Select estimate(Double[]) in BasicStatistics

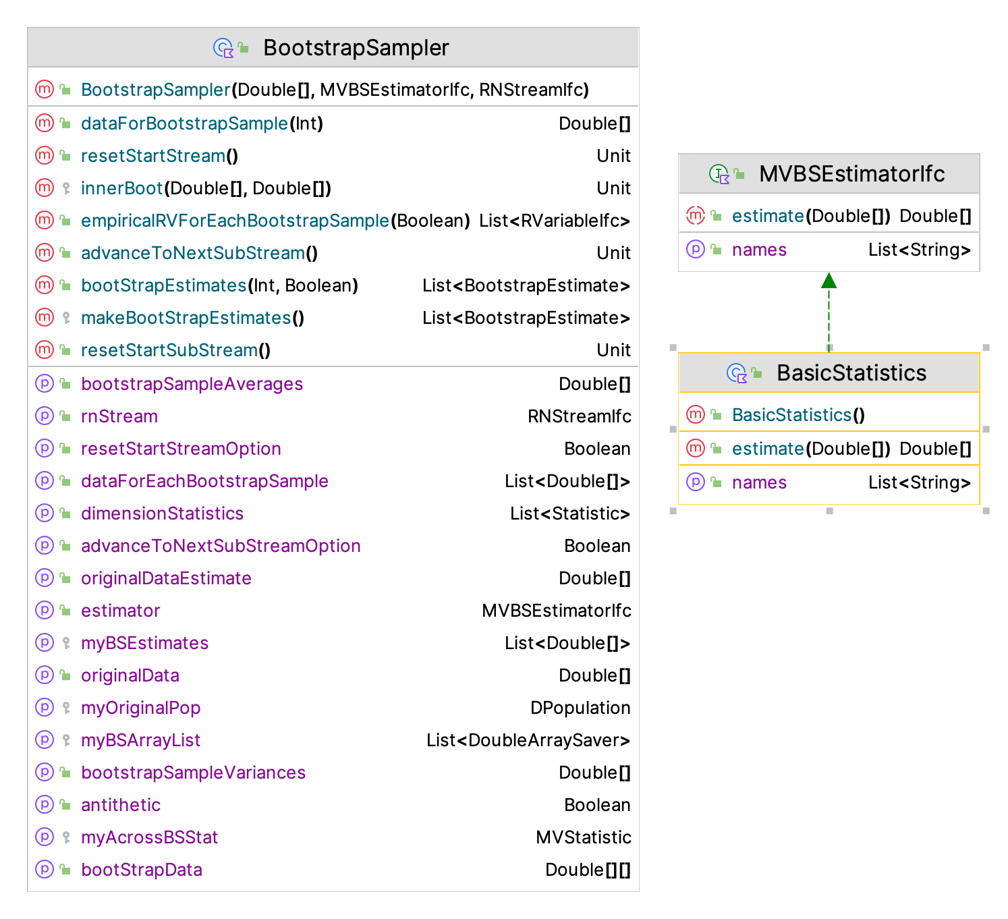pos(811,449)
